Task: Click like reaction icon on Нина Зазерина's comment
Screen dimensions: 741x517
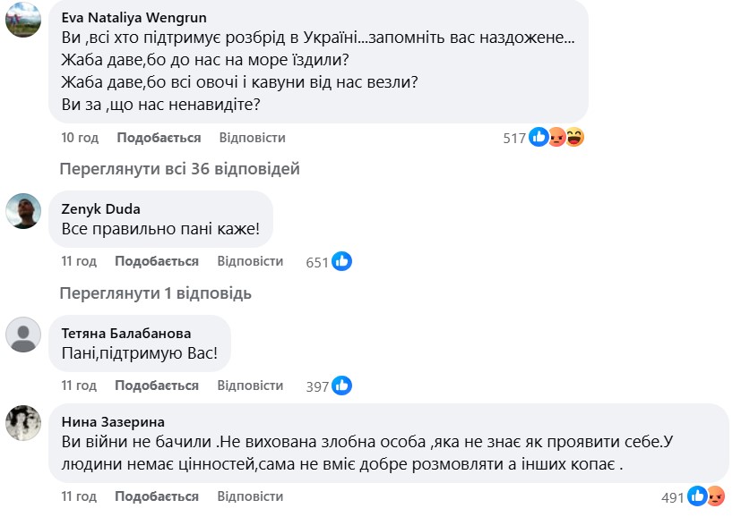Action: [x=697, y=496]
